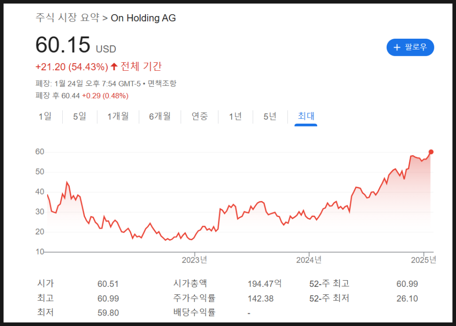Viewport: 456px width, 326px height.
Task: Choose the 1년 range tab
Action: 235,117
